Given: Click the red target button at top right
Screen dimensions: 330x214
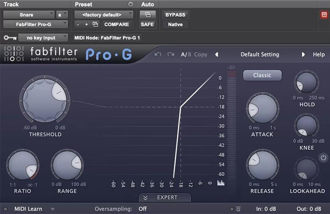Looking at the screenshot, I should click(x=324, y=15).
